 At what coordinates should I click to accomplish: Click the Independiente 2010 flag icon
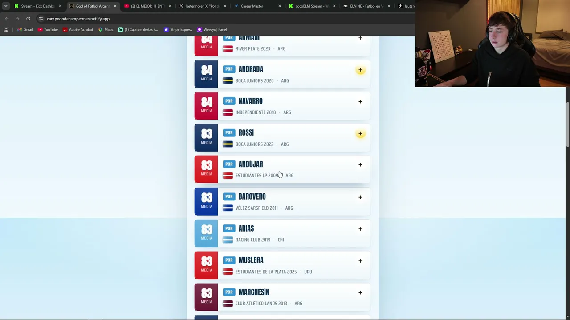click(228, 112)
